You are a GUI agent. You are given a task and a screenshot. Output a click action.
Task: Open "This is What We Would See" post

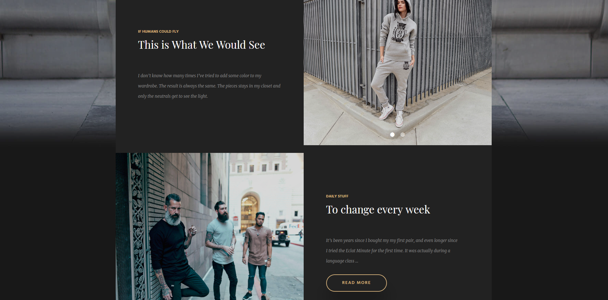(x=201, y=45)
